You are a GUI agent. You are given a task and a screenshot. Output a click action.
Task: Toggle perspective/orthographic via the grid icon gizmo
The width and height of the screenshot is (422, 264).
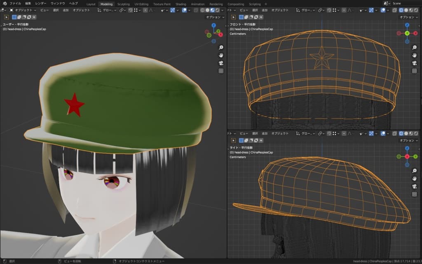[x=221, y=71]
